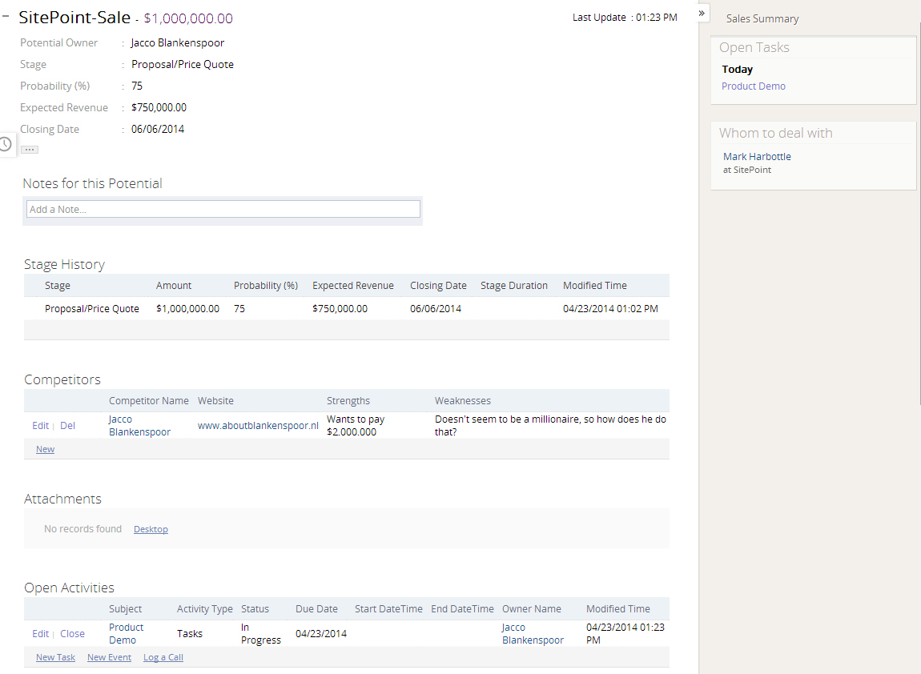Click the Probability value 75
921x674 pixels.
[137, 86]
